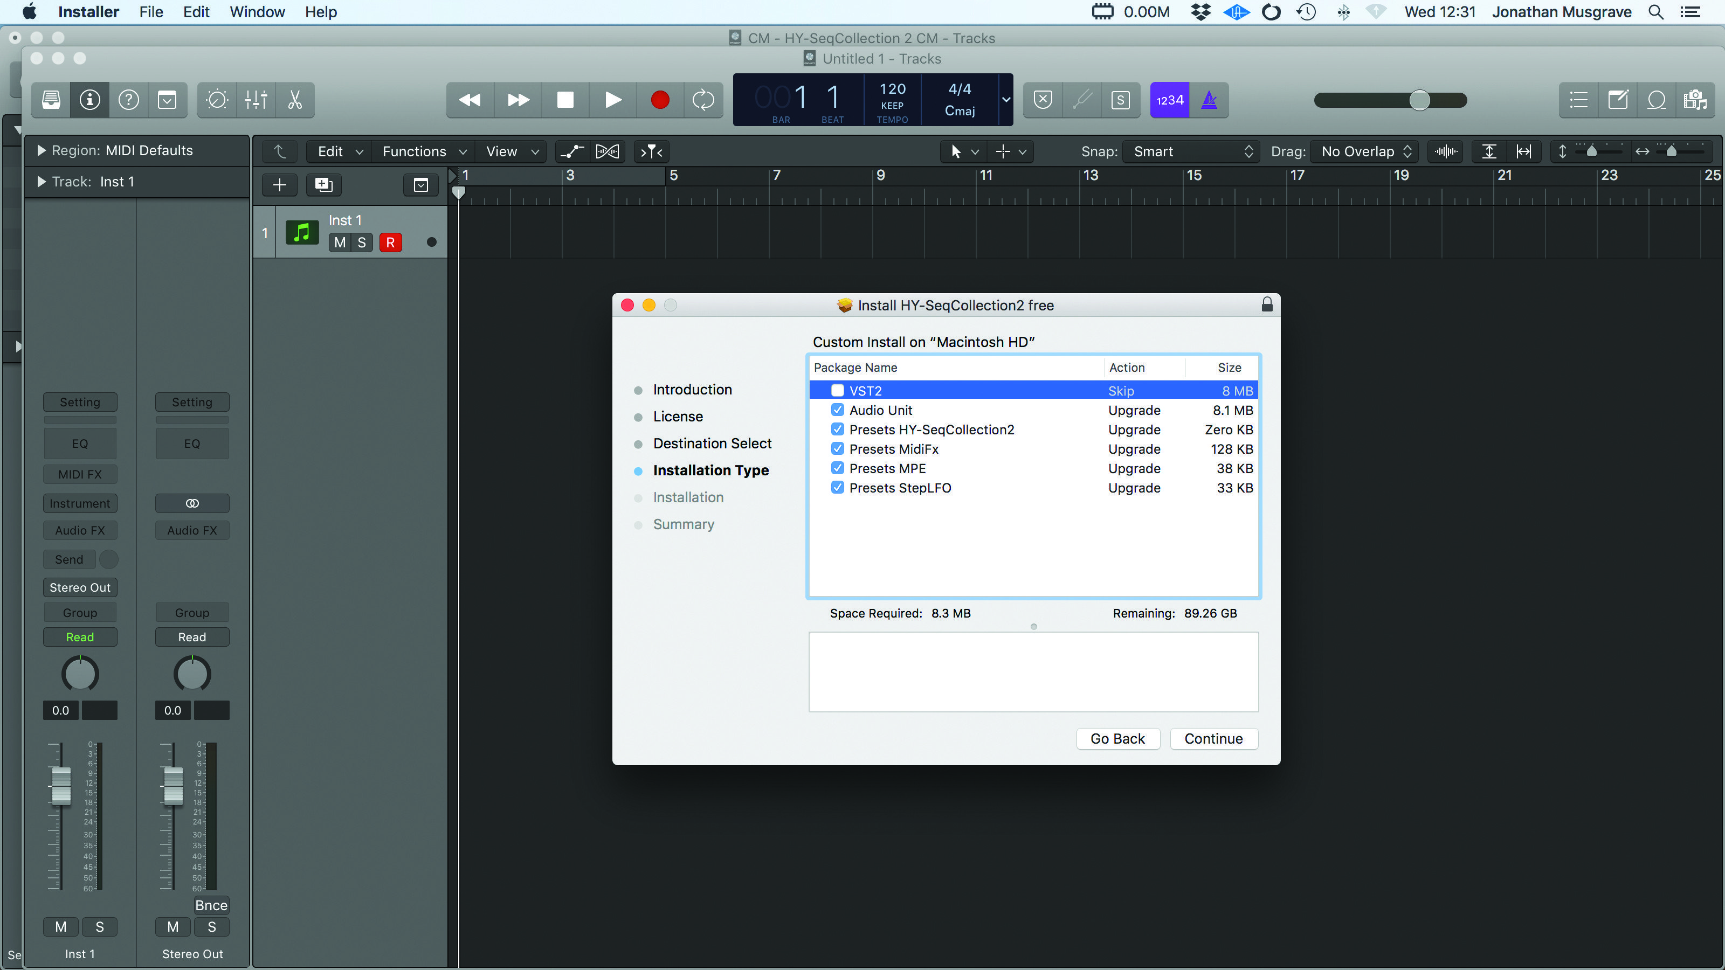The width and height of the screenshot is (1725, 970).
Task: Uncheck the Presets StepLFO checkbox
Action: [837, 487]
